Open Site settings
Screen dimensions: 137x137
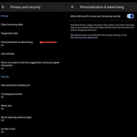point(34,54)
